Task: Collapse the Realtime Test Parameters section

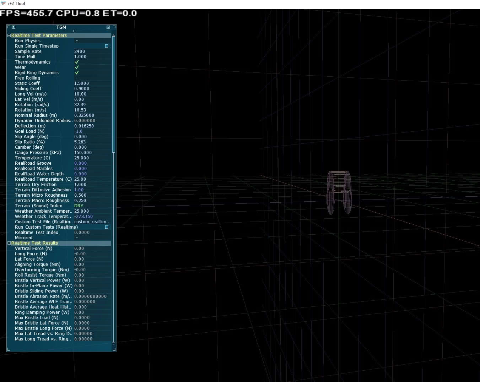Action: 9,35
